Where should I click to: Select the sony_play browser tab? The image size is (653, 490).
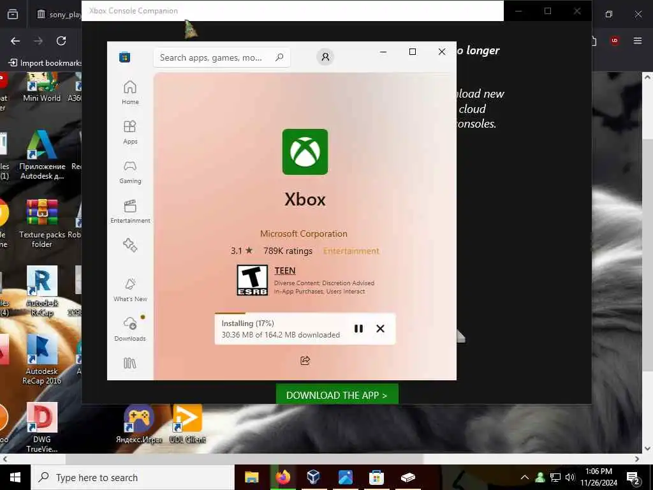click(x=58, y=14)
